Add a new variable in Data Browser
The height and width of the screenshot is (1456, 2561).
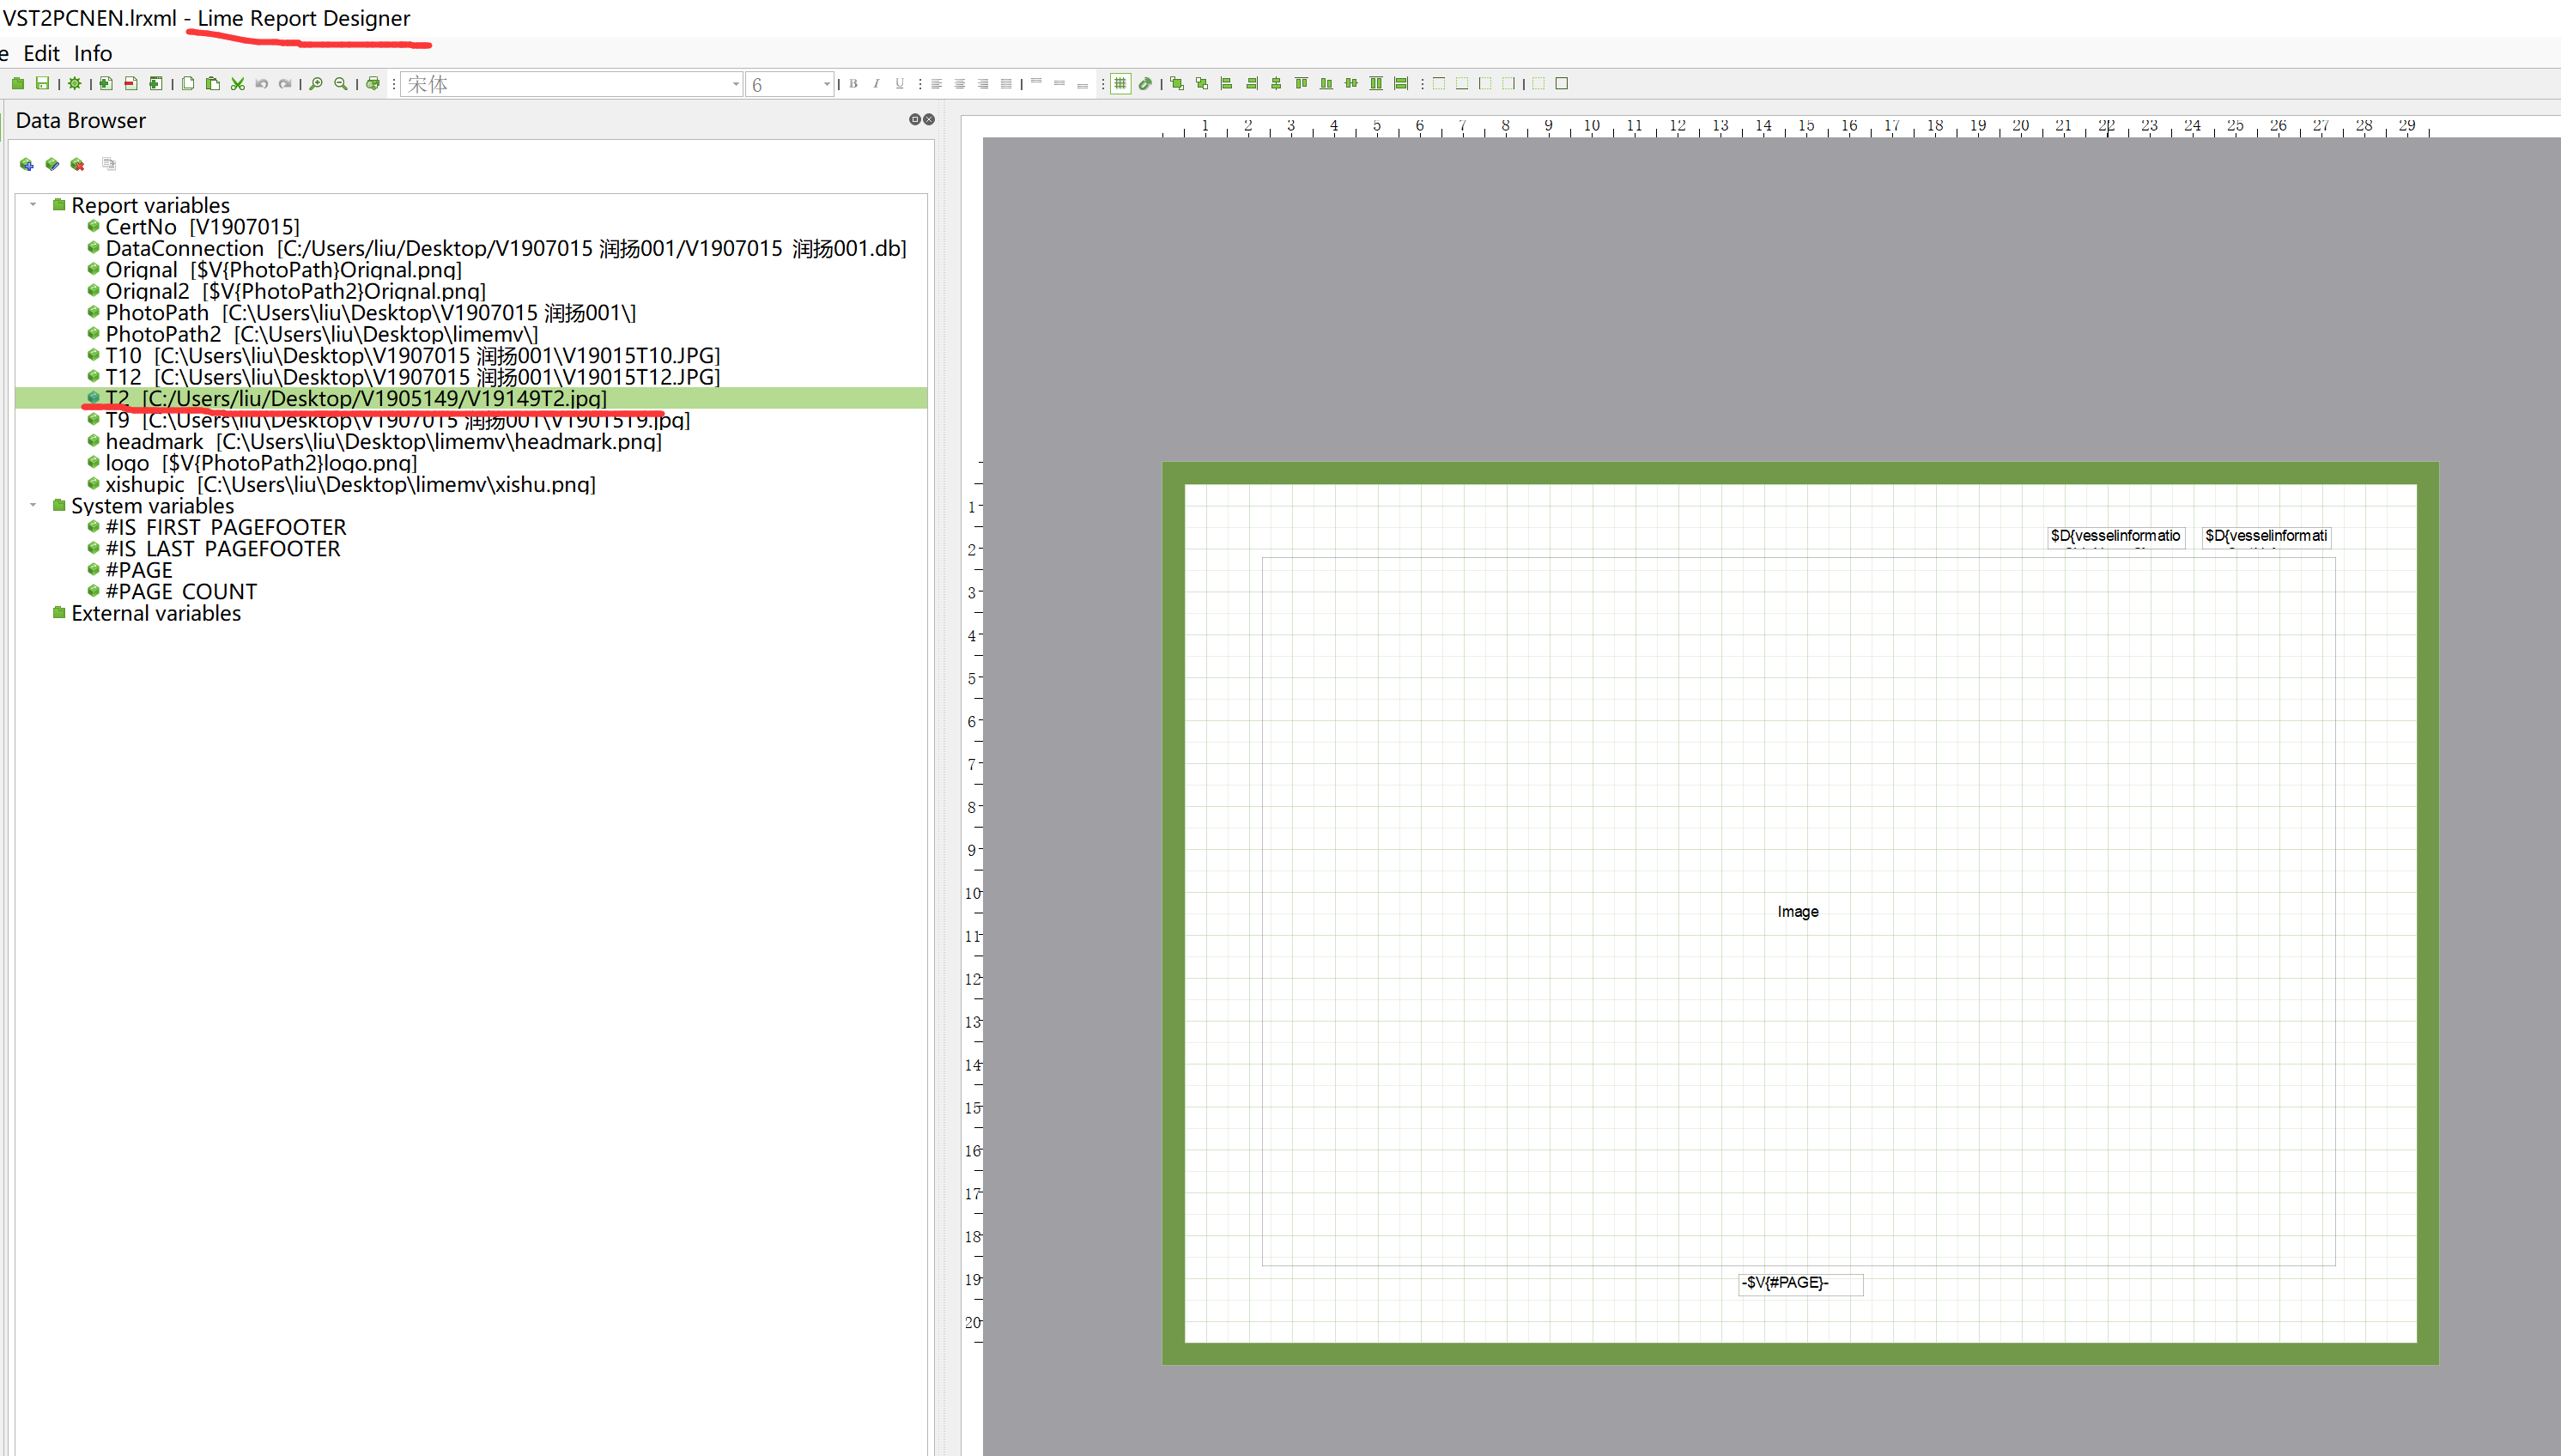27,164
